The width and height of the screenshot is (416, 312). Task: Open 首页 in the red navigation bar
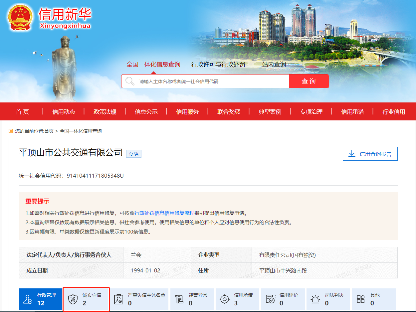(22, 112)
